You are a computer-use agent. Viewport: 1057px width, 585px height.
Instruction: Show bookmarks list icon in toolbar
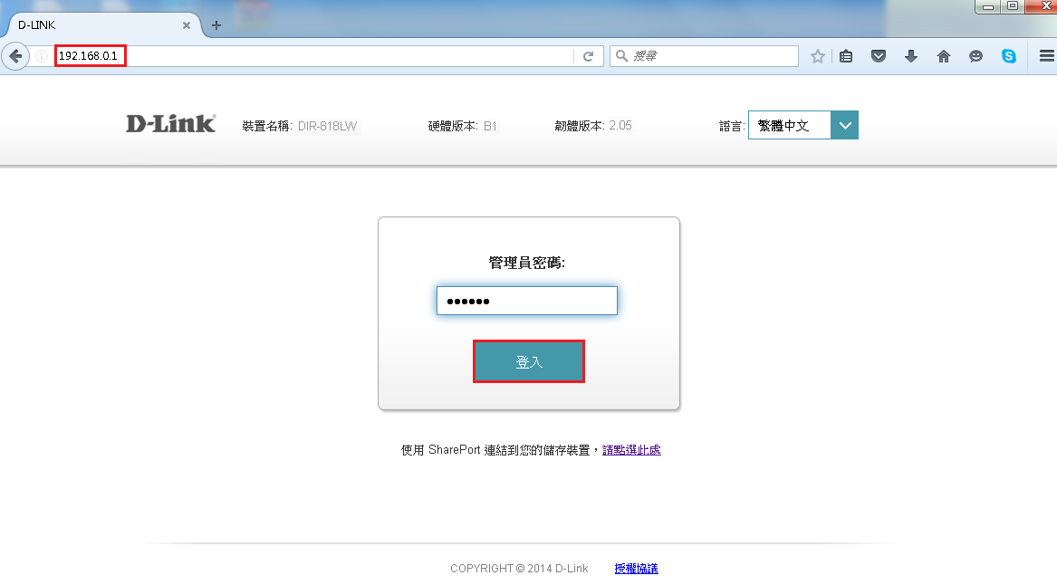[x=846, y=56]
